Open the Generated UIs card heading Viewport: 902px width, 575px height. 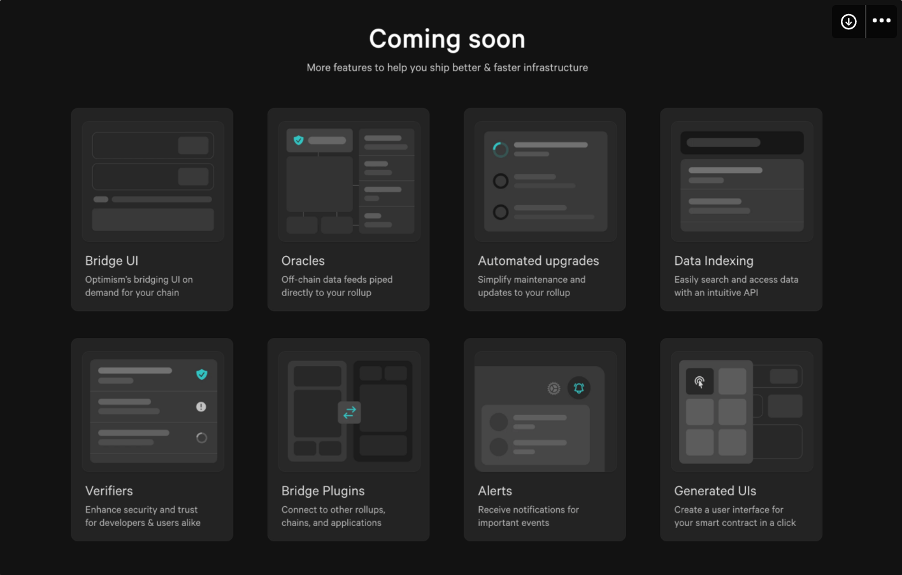(x=715, y=491)
